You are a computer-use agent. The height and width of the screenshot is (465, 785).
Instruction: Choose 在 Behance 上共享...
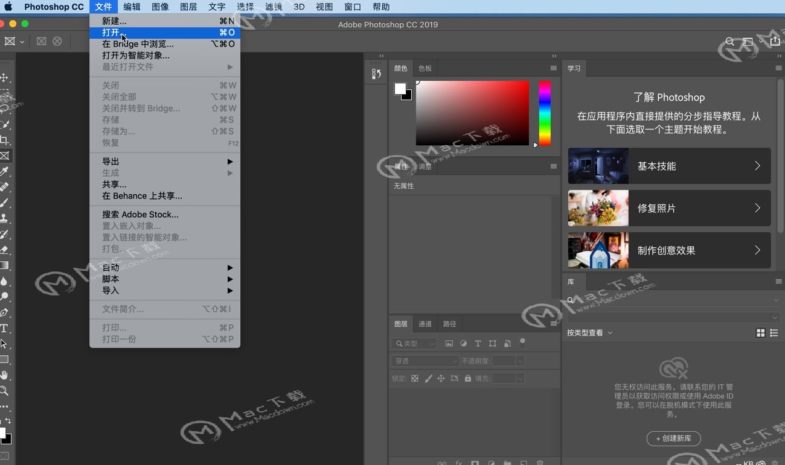pos(165,196)
